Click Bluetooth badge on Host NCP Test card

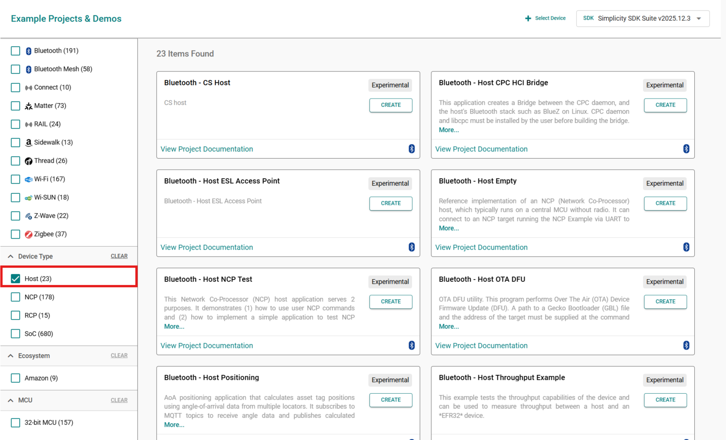point(412,345)
